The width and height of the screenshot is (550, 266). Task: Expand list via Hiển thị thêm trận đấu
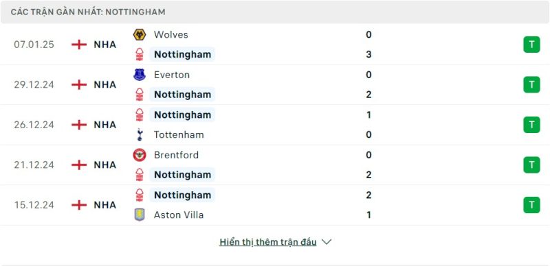pos(268,242)
